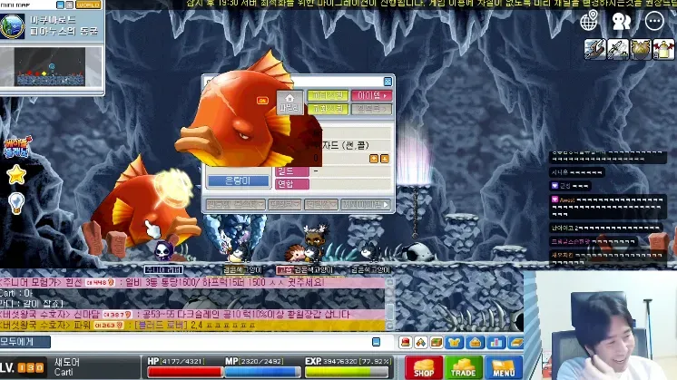Open the skill book icon in quickbar
Screen dimensions: 677x380
click(x=515, y=343)
